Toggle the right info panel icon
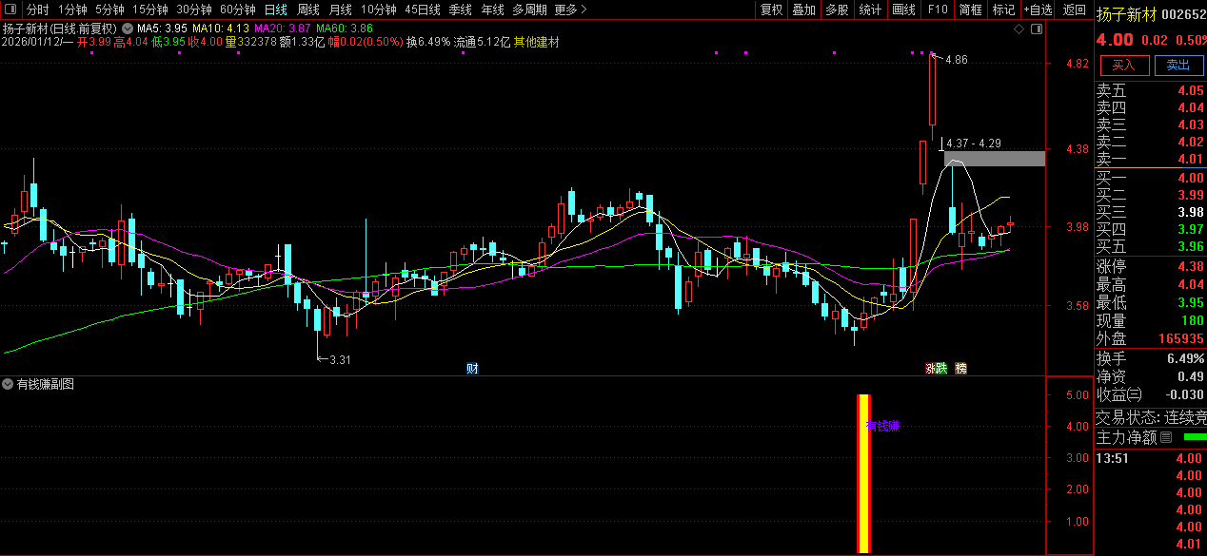This screenshot has height=556, width=1207. click(x=1037, y=29)
